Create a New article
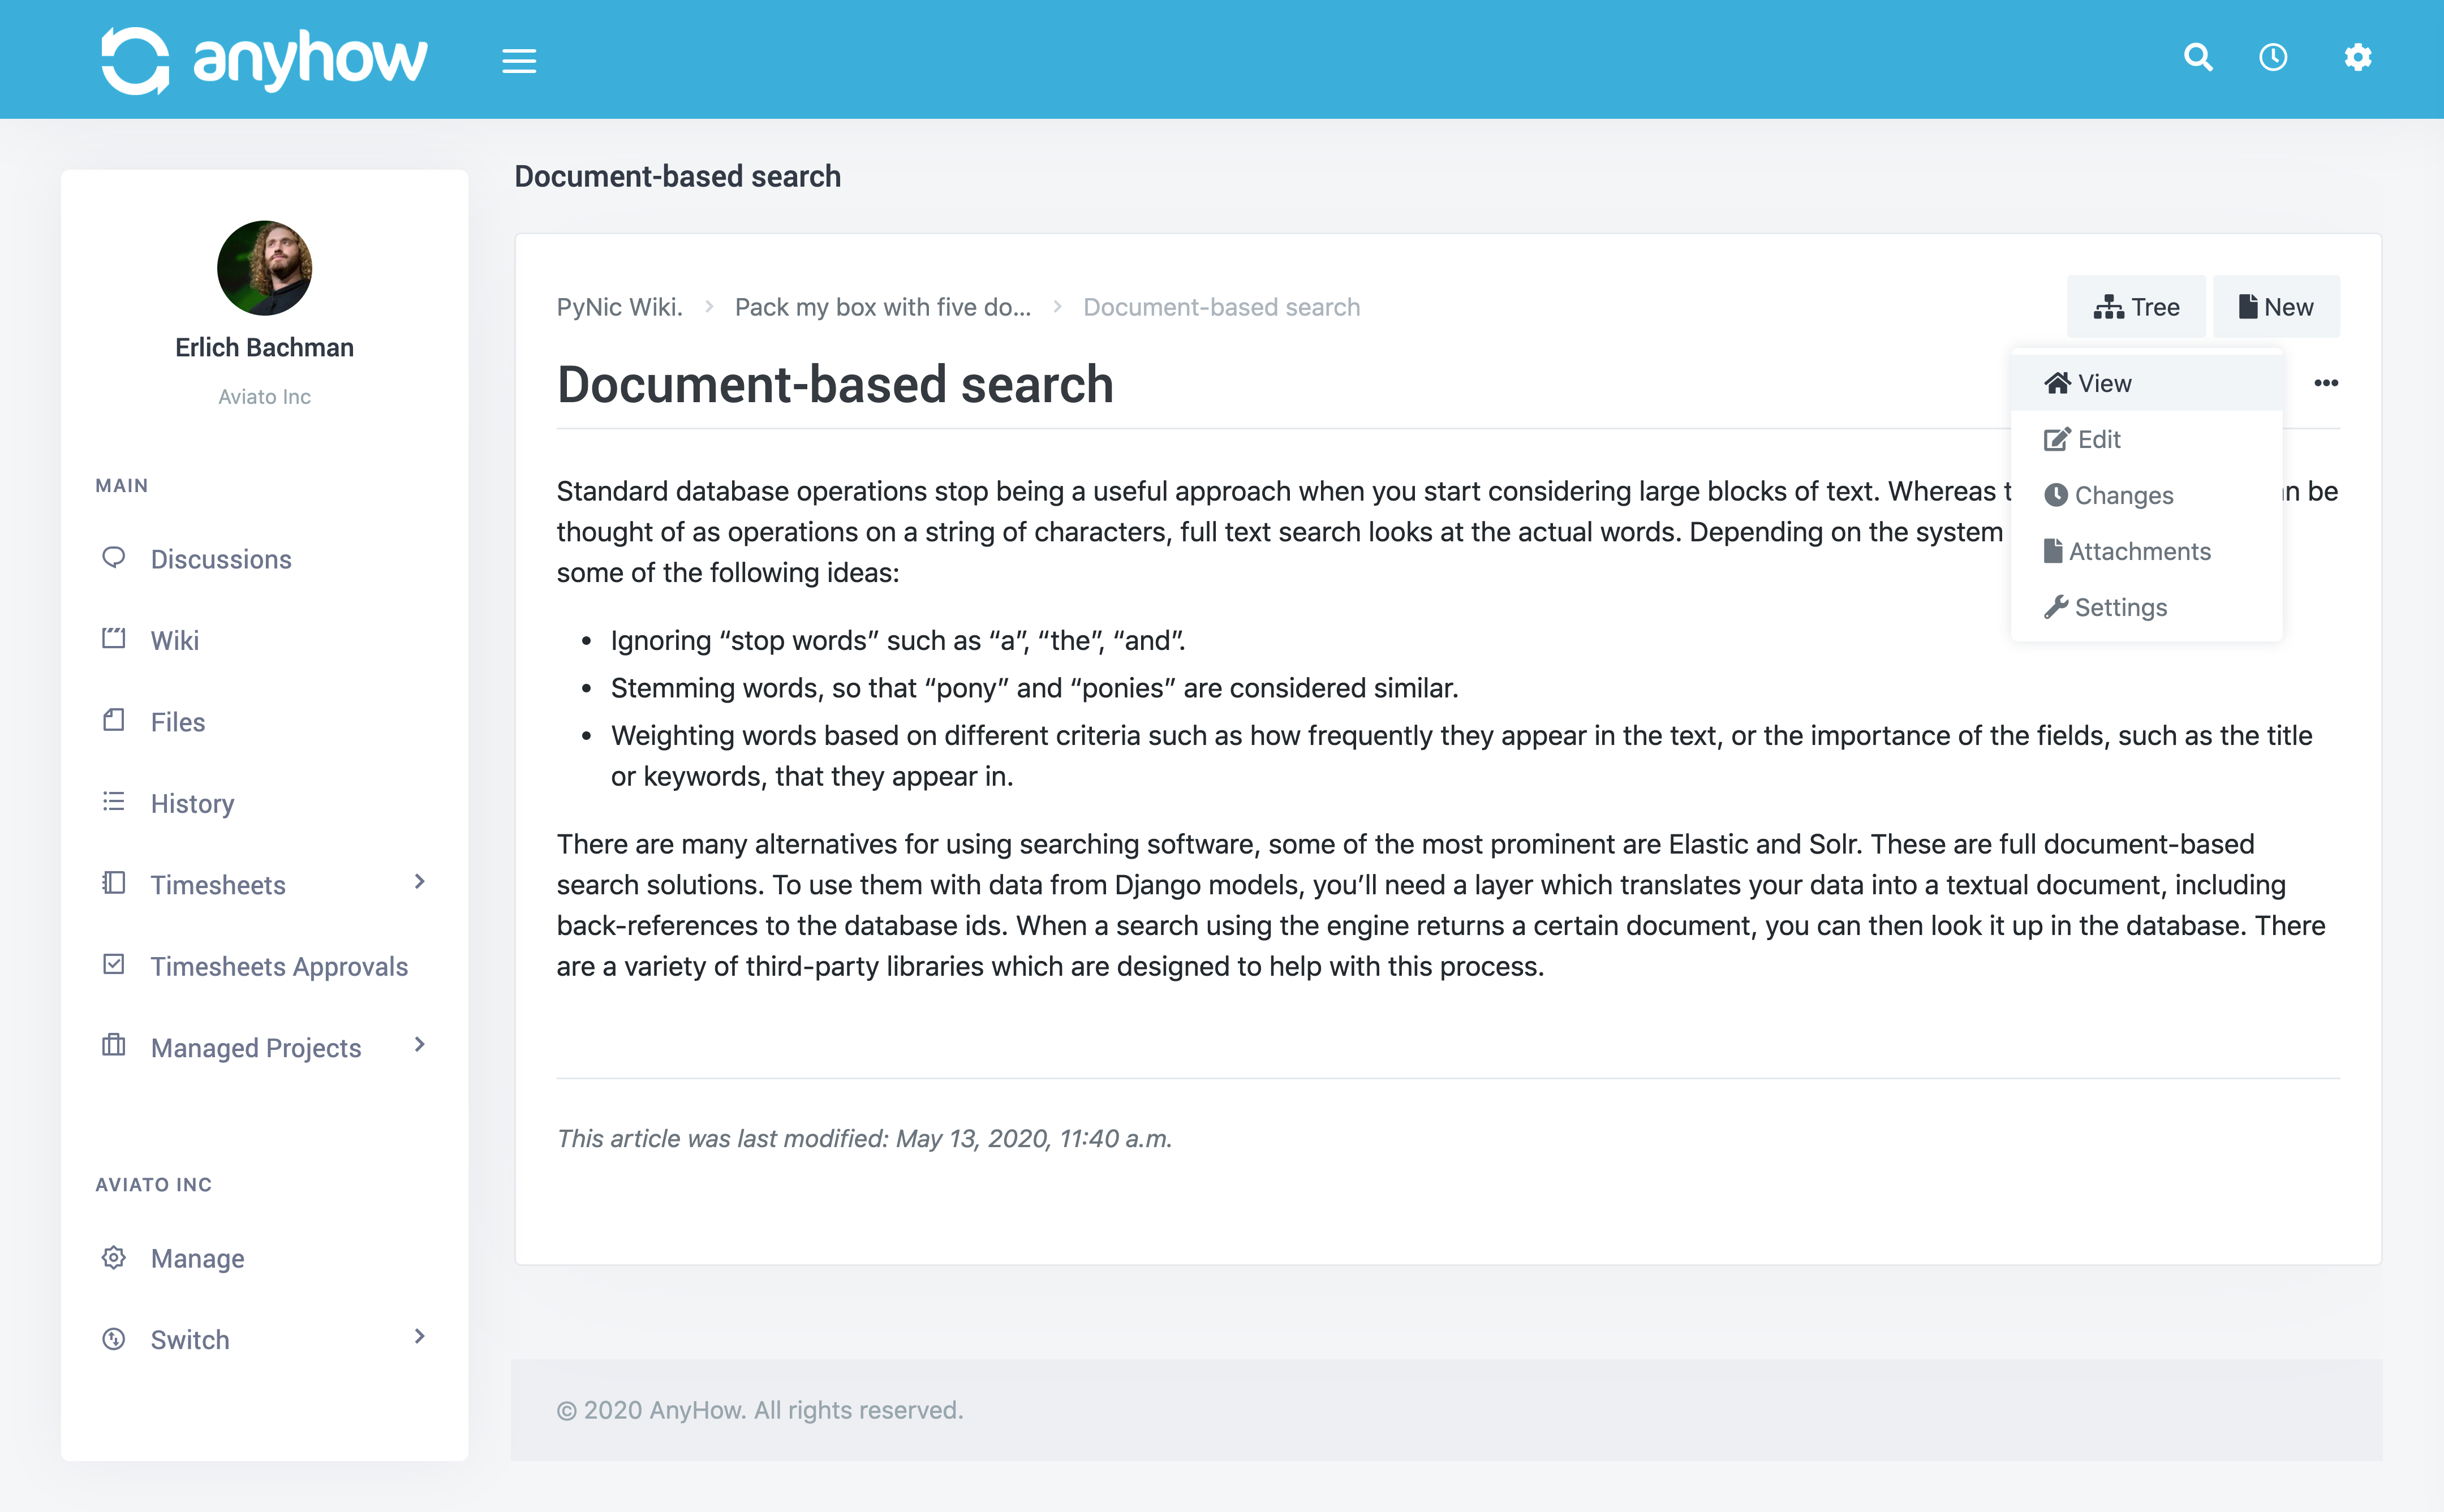 (x=2277, y=306)
